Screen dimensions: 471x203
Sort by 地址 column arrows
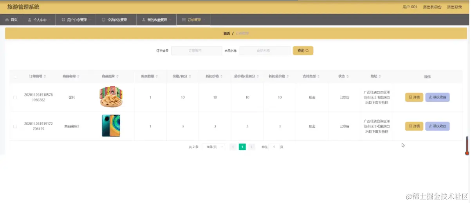(x=380, y=76)
